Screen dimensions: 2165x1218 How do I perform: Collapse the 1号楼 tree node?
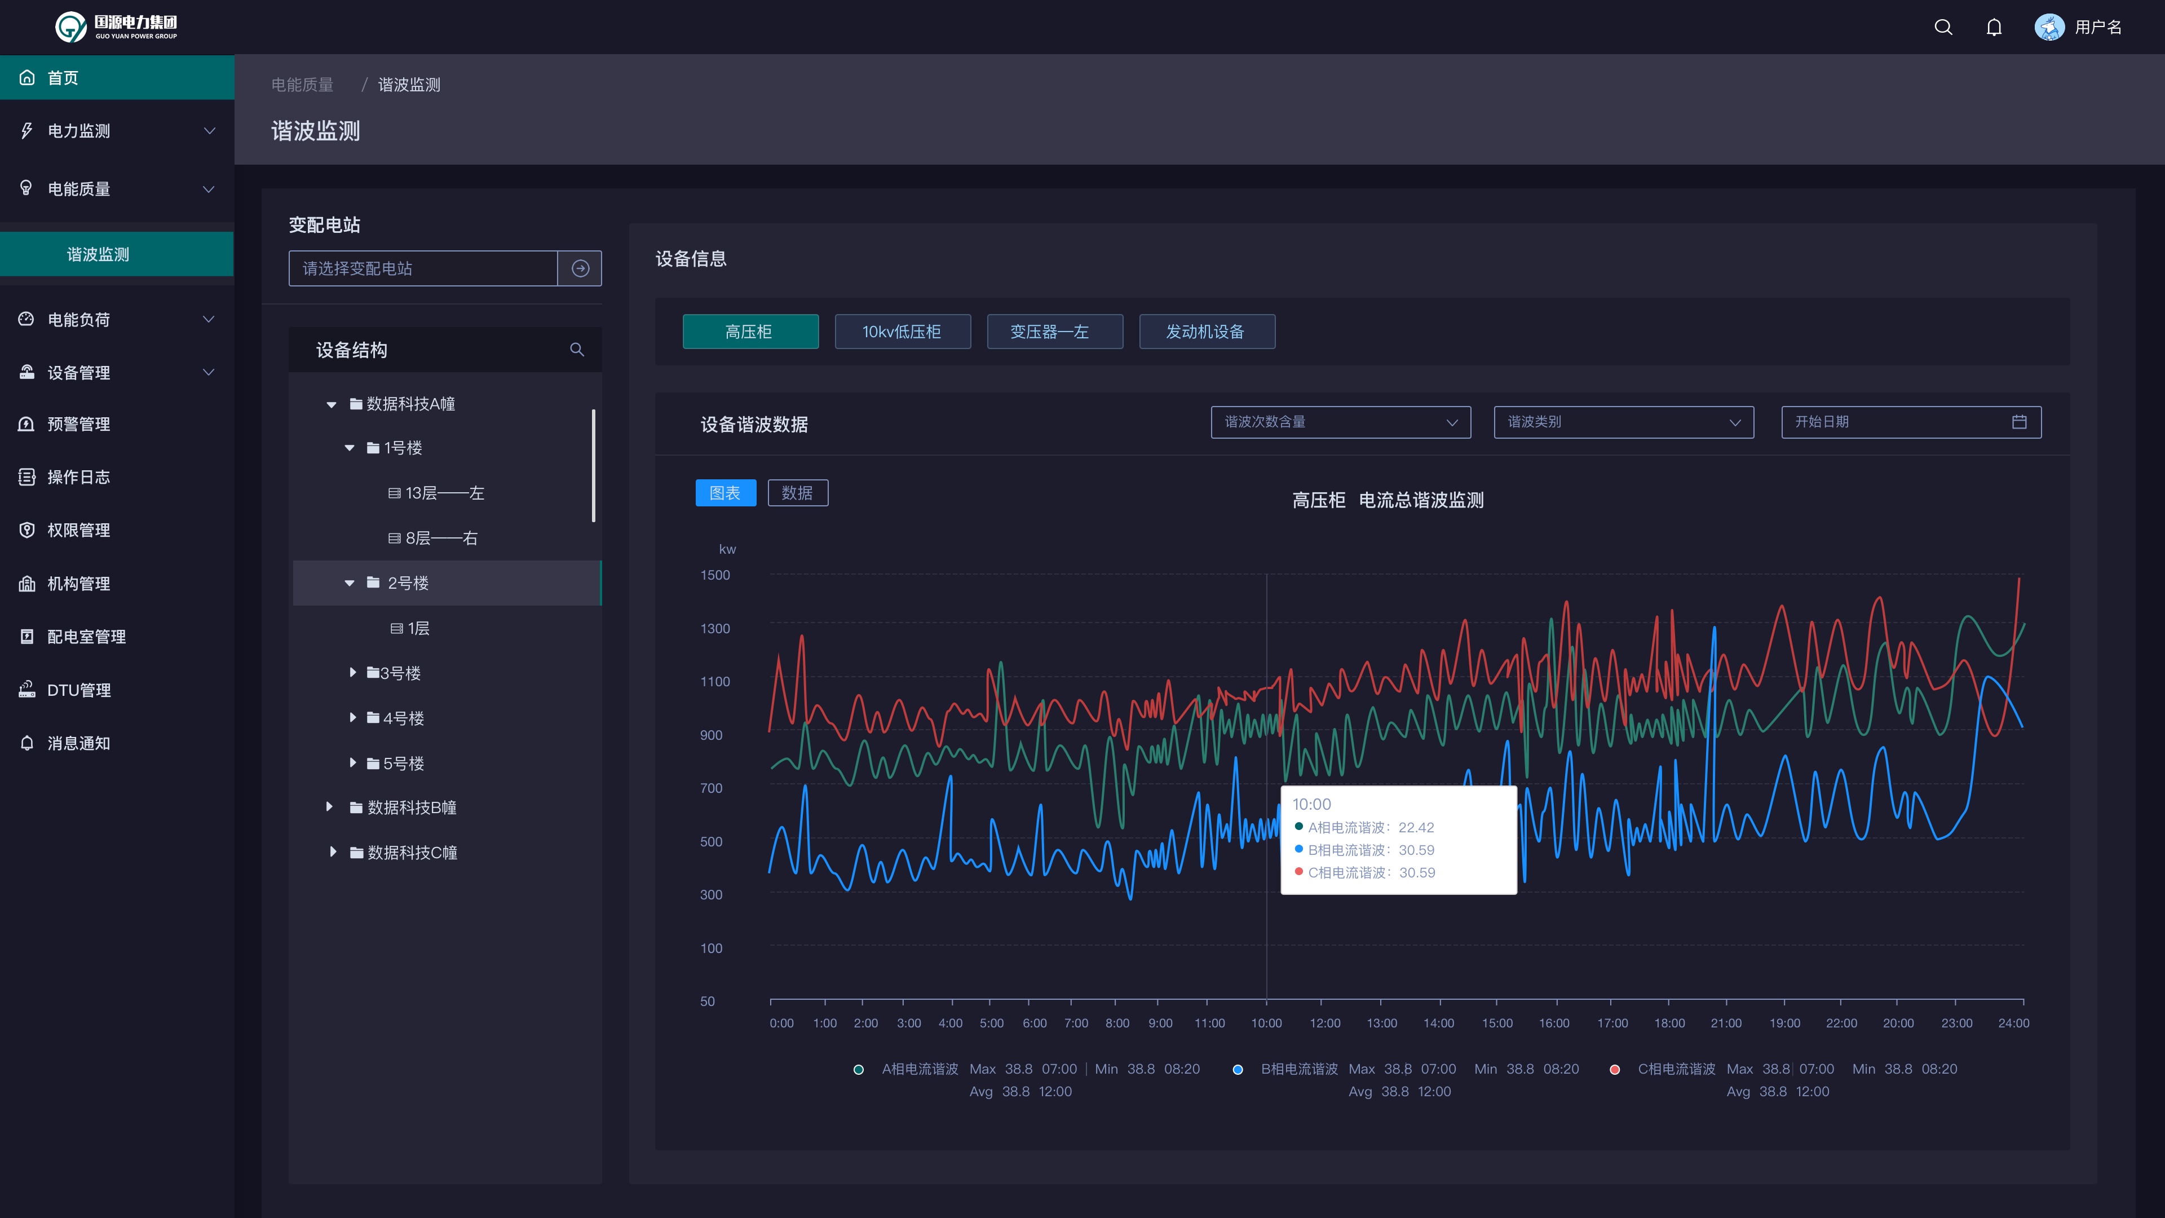click(349, 448)
